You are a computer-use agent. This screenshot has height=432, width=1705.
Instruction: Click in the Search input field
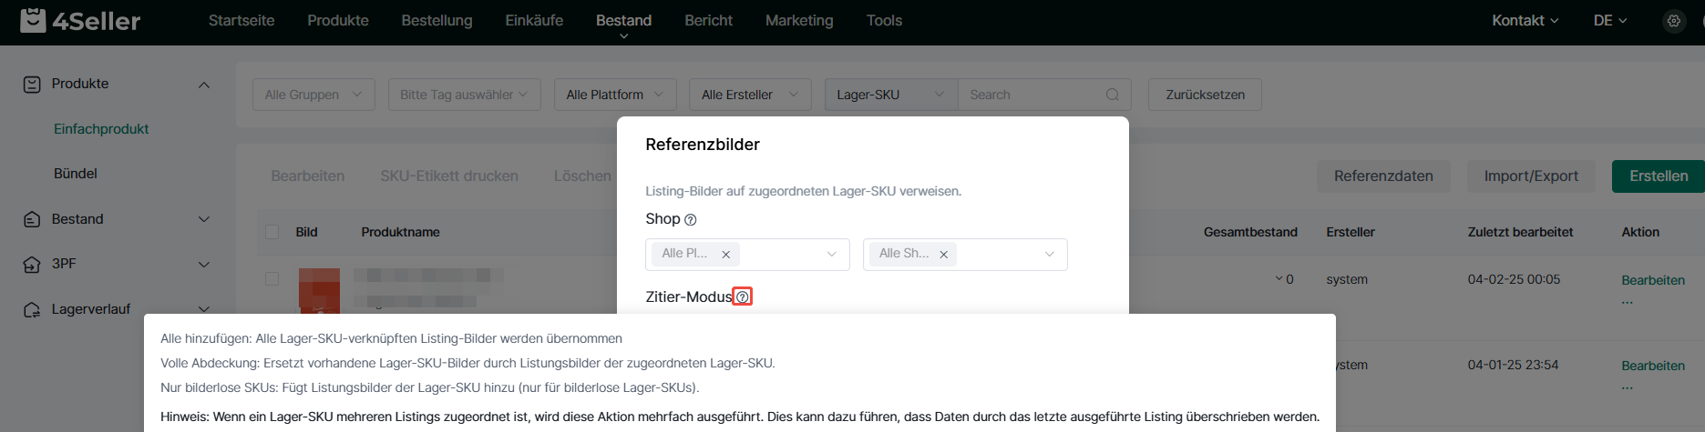coord(1030,95)
